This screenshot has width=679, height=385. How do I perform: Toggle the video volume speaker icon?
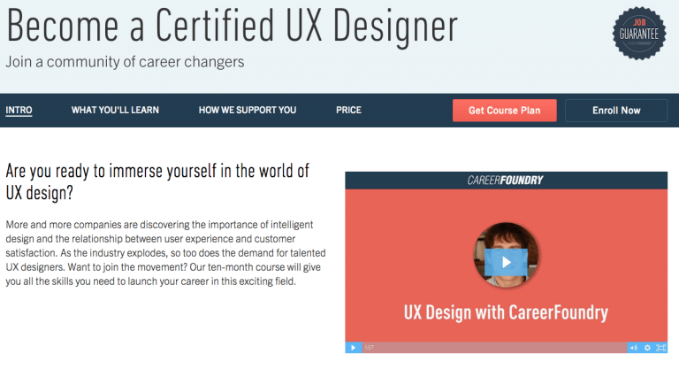click(634, 347)
